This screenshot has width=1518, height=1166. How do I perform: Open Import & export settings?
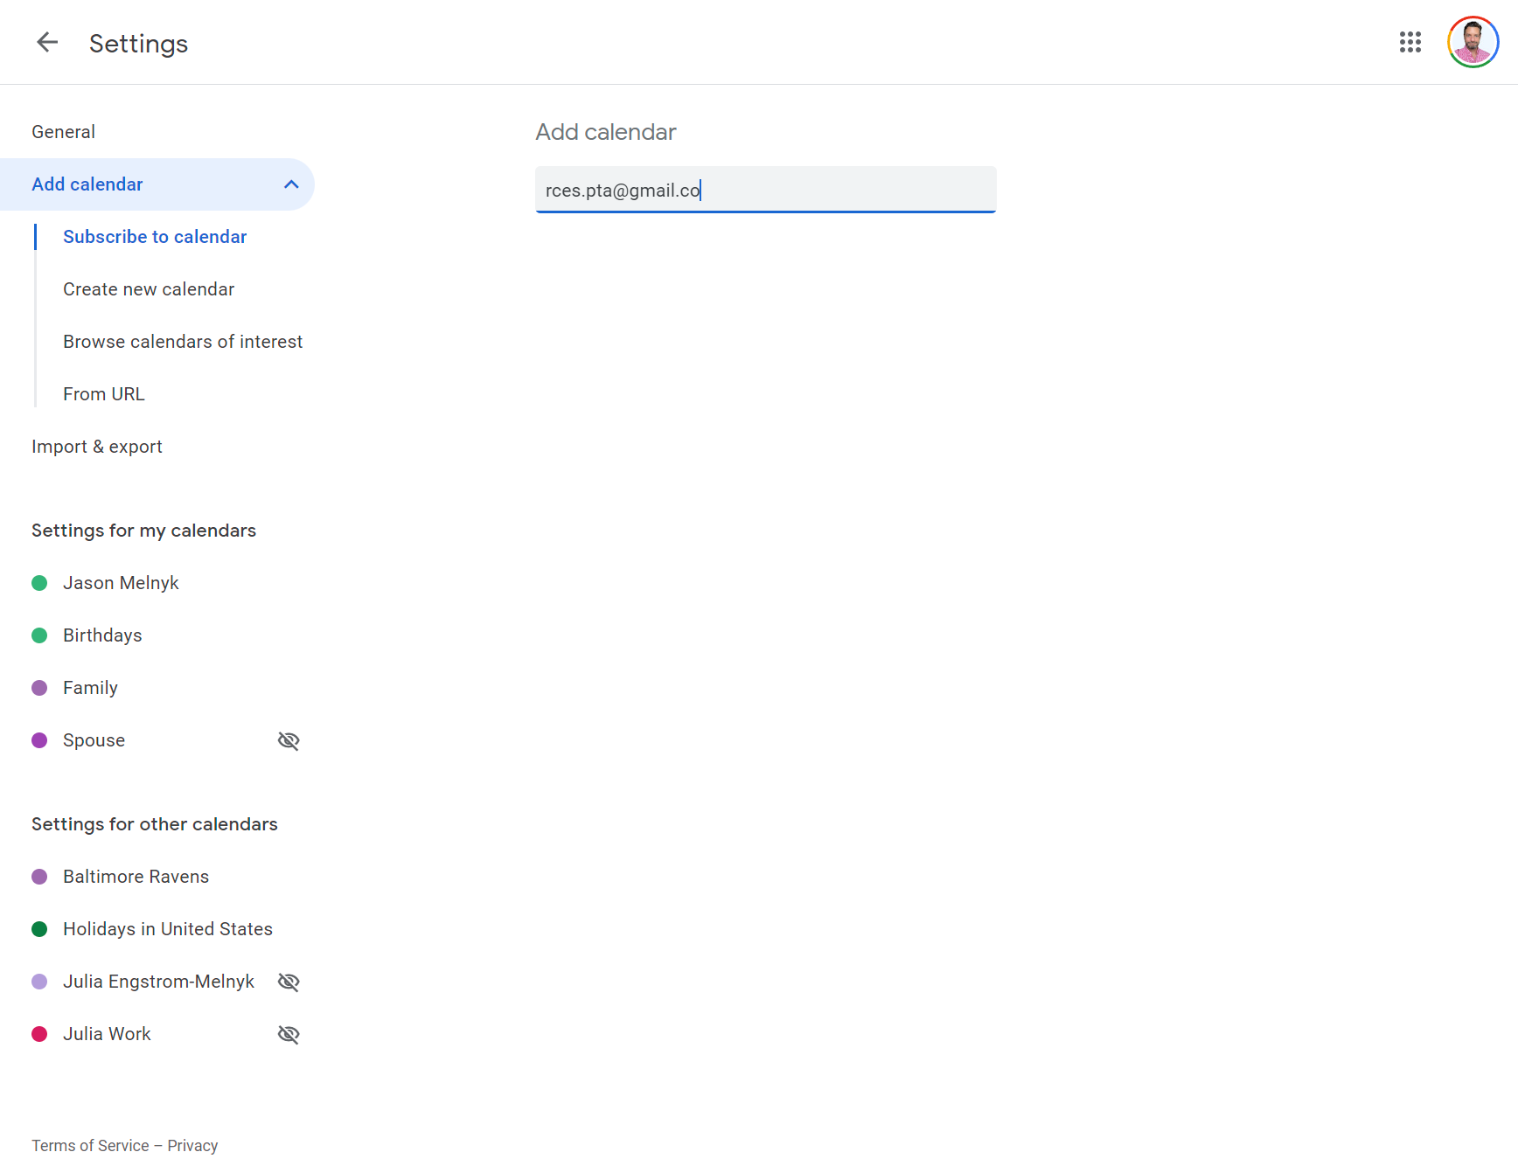click(97, 447)
